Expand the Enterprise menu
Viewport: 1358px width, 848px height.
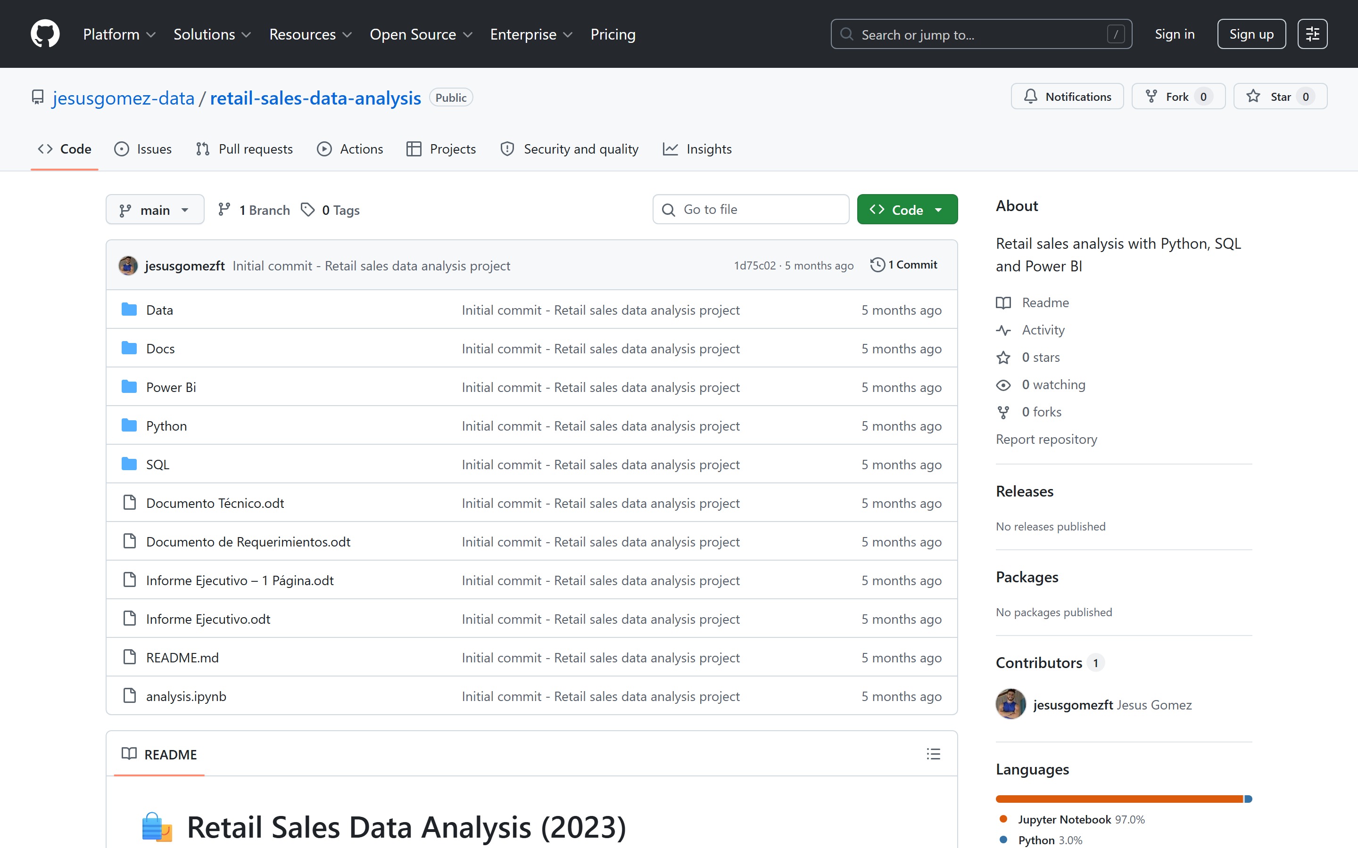pos(531,34)
